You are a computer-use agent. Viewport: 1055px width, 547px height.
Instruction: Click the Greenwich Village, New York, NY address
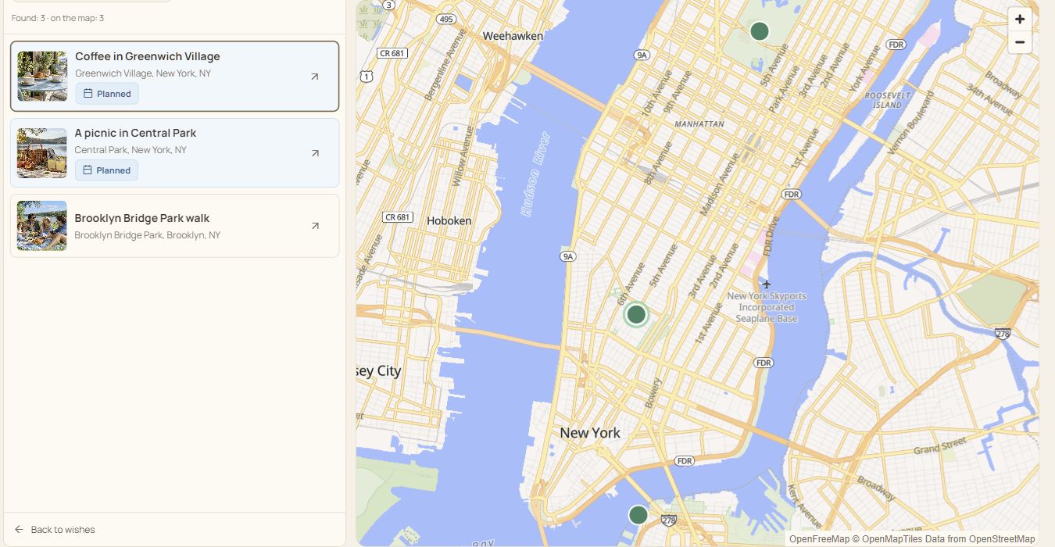(143, 73)
